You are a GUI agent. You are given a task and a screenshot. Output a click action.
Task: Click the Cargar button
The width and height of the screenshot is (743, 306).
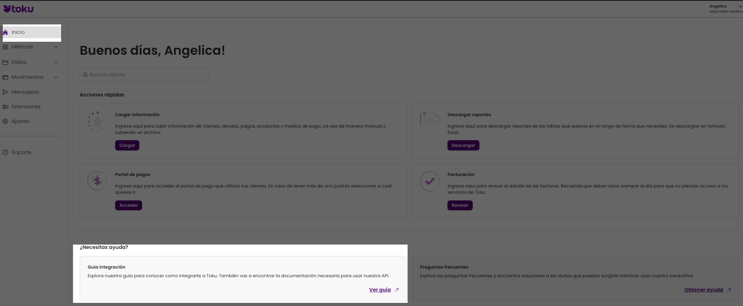tap(127, 145)
